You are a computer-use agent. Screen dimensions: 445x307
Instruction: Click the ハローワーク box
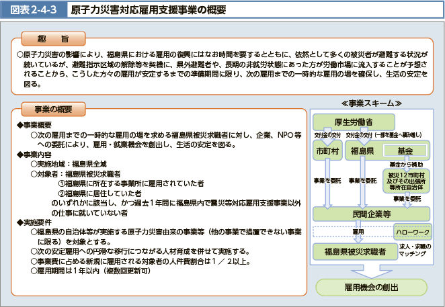tap(415, 232)
